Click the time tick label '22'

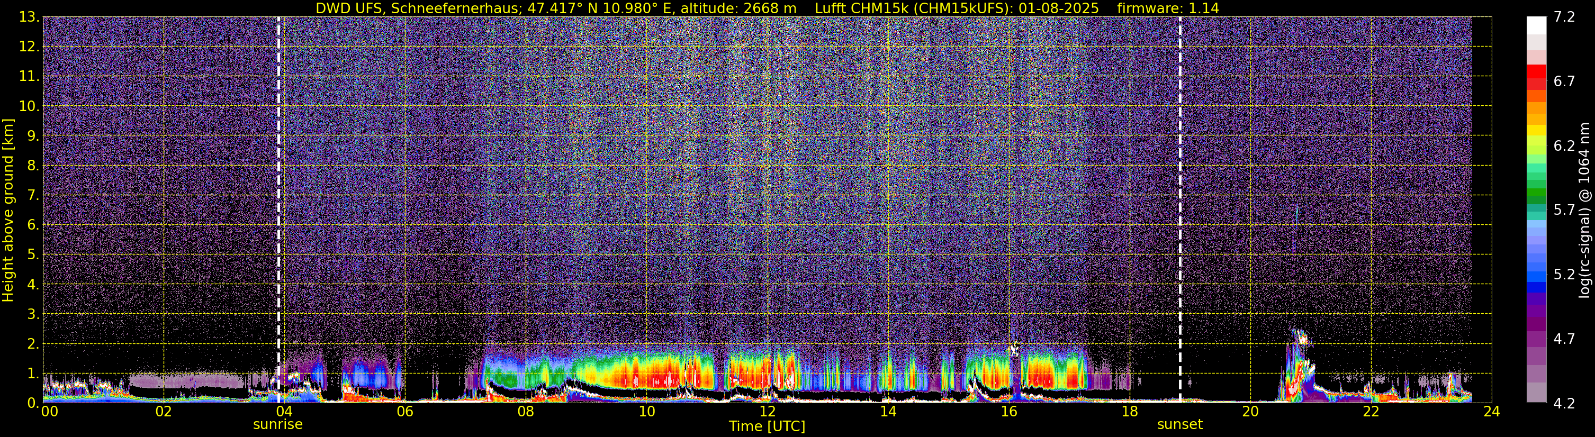[x=1371, y=412]
